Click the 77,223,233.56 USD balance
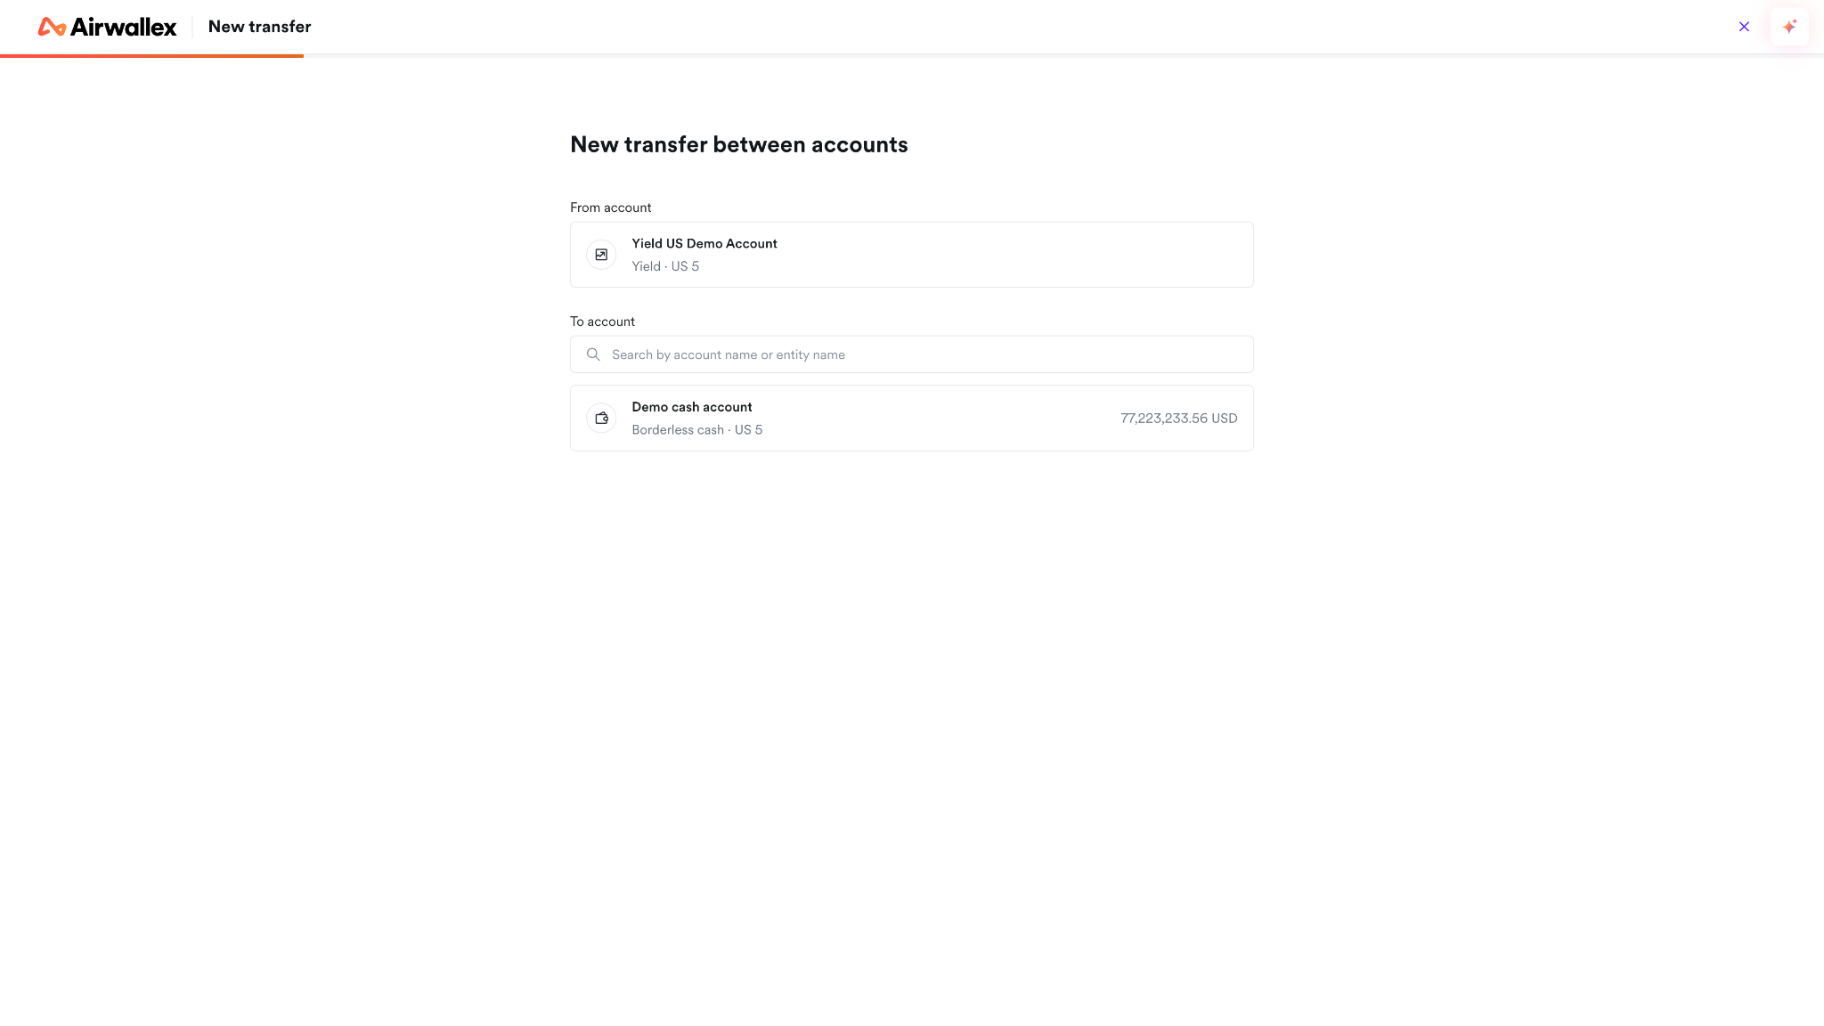The width and height of the screenshot is (1824, 1026). click(x=1178, y=419)
